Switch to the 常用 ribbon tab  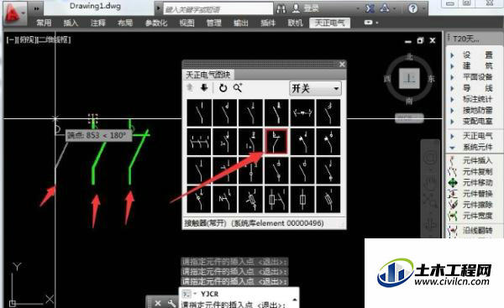pyautogui.click(x=44, y=23)
